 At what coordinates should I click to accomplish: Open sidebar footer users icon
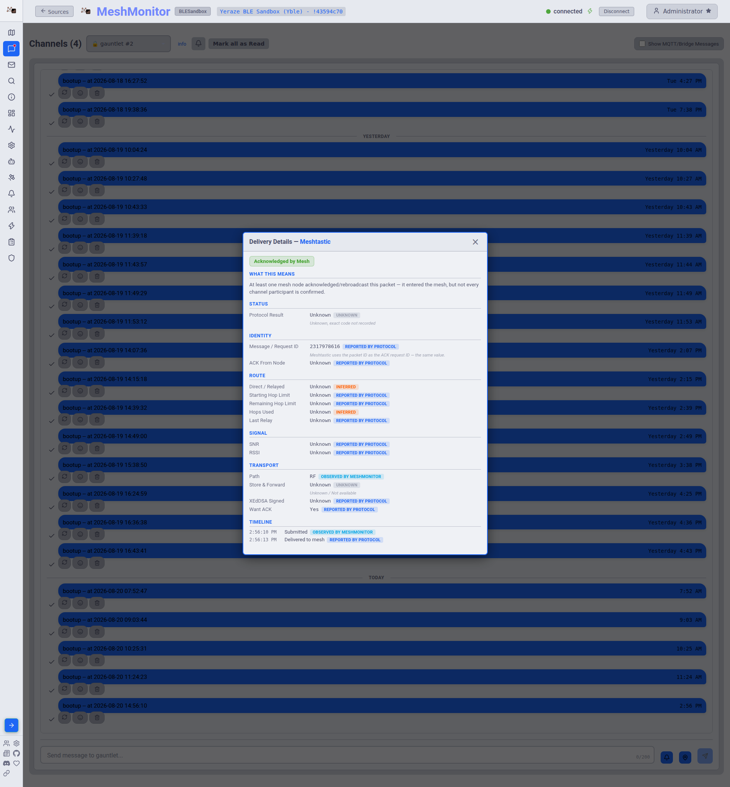point(7,743)
